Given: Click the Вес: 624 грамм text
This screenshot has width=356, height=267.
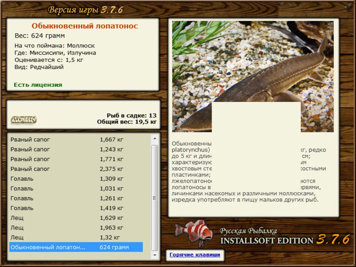Looking at the screenshot, I should tap(40, 36).
